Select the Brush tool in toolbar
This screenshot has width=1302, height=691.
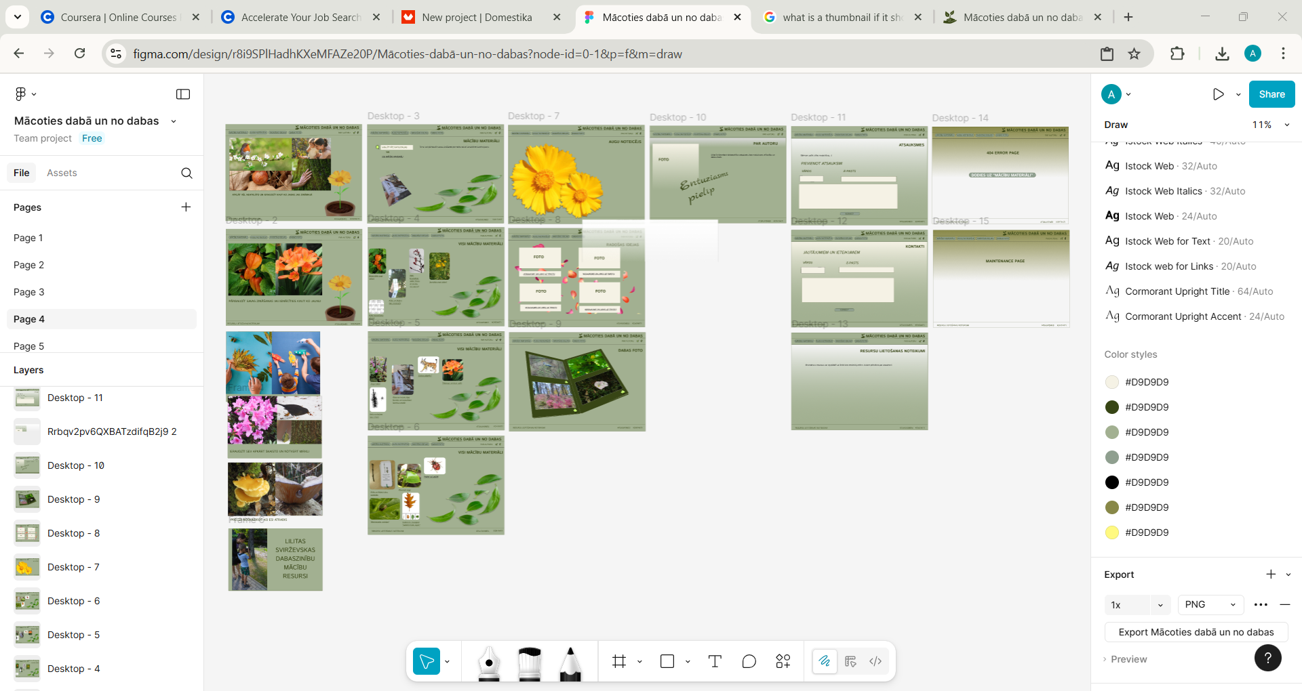pyautogui.click(x=529, y=661)
